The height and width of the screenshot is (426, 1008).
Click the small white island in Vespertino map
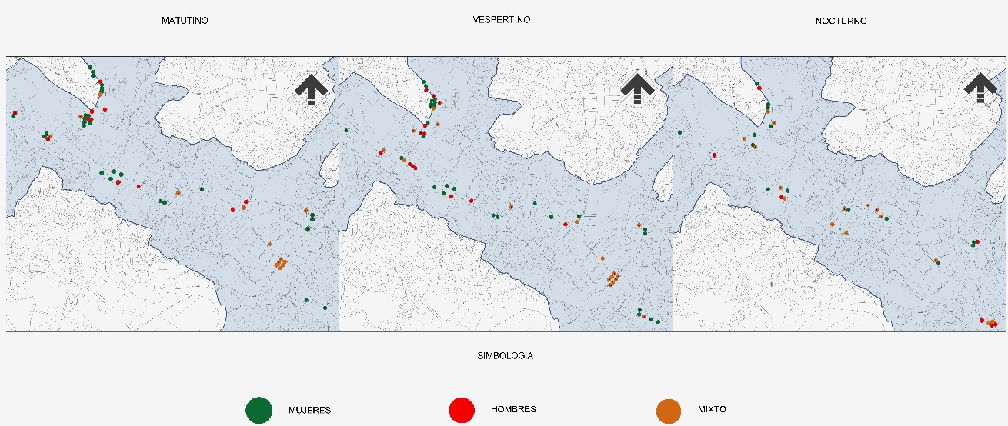663,181
